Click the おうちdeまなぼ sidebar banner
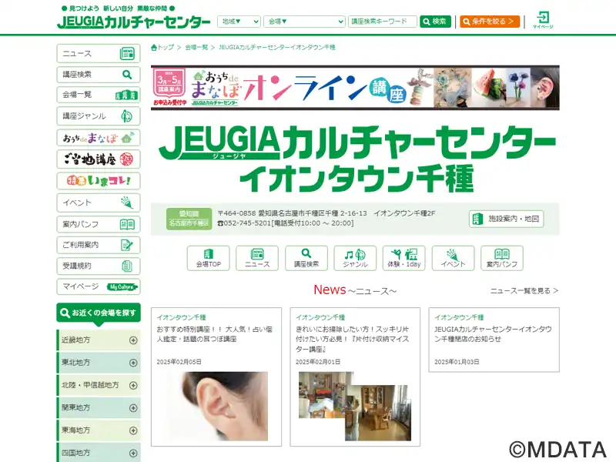This screenshot has height=462, width=616. click(x=99, y=138)
